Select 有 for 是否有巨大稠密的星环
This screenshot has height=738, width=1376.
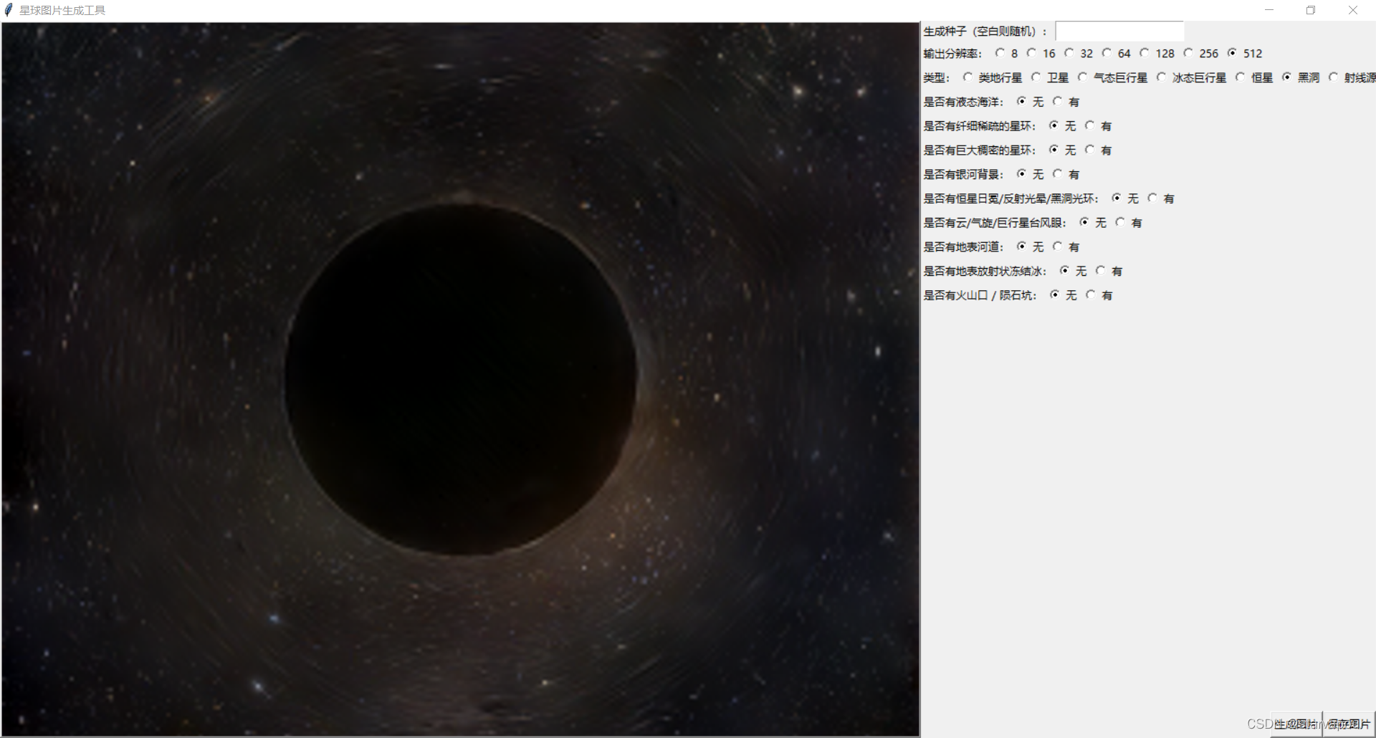coord(1090,150)
